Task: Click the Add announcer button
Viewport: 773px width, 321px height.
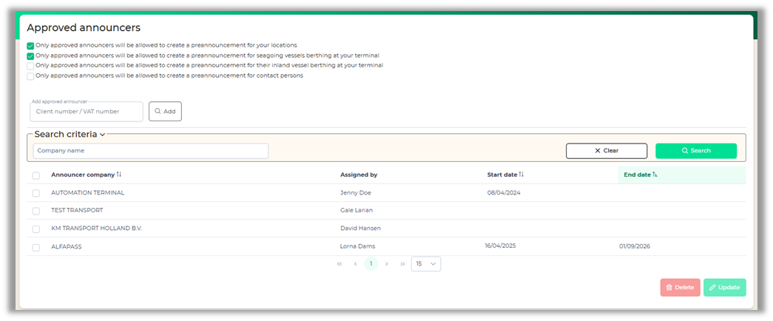Action: 165,112
